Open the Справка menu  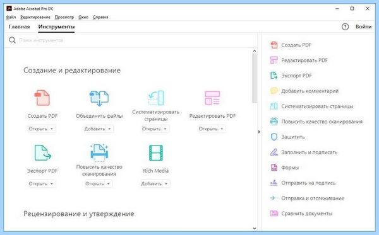(100, 17)
